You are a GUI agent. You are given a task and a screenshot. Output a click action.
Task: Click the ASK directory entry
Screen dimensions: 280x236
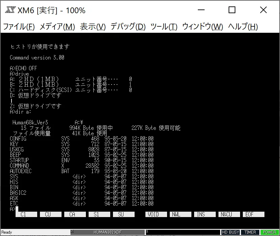81,198
